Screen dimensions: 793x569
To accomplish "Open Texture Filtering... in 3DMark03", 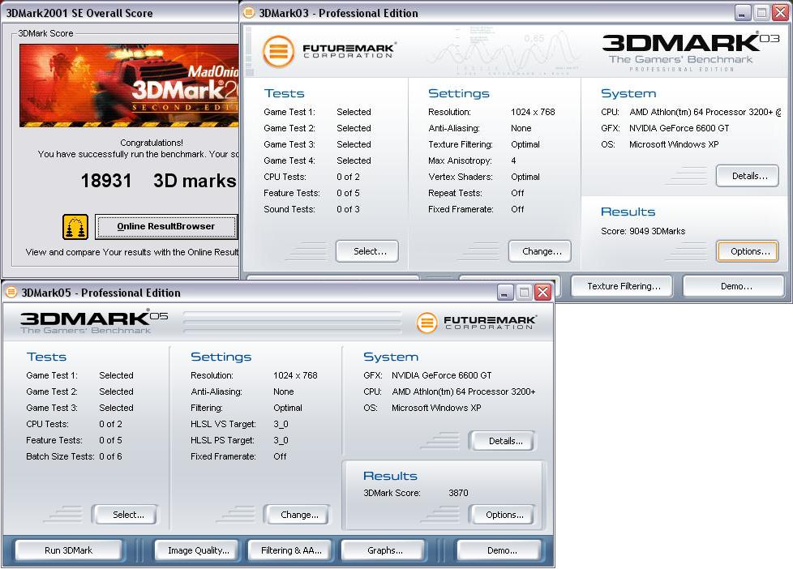I will (x=622, y=286).
